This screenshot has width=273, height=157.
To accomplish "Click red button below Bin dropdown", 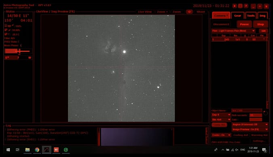I will (x=219, y=125).
